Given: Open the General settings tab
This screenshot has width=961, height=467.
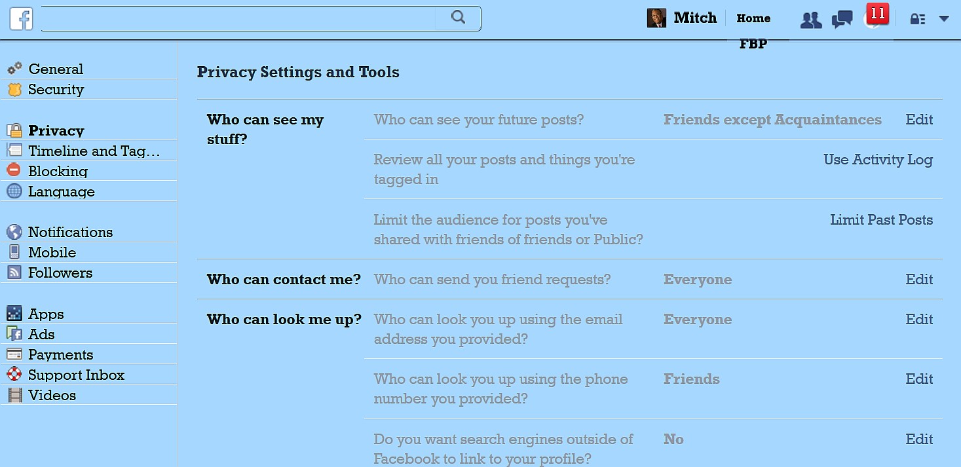Looking at the screenshot, I should [x=56, y=69].
